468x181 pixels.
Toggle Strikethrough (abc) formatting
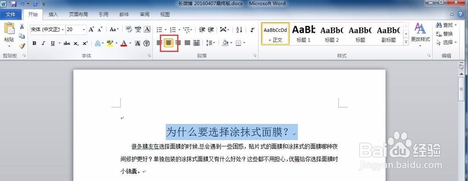[x=67, y=44]
